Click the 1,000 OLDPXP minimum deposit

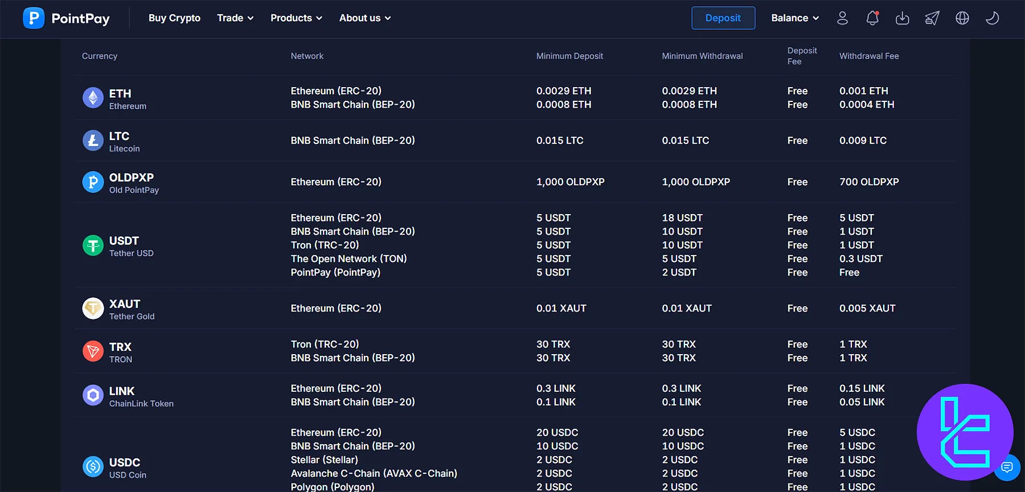tap(570, 182)
